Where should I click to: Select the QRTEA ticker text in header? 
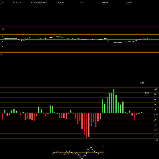[106, 3]
